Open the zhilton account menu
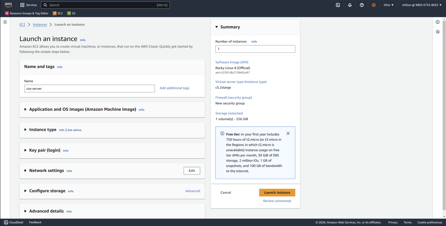This screenshot has height=226, width=446. point(421,5)
